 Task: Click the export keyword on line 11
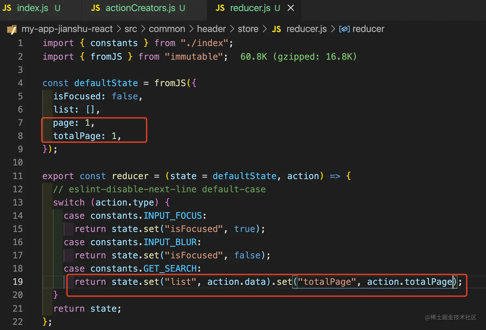59,176
